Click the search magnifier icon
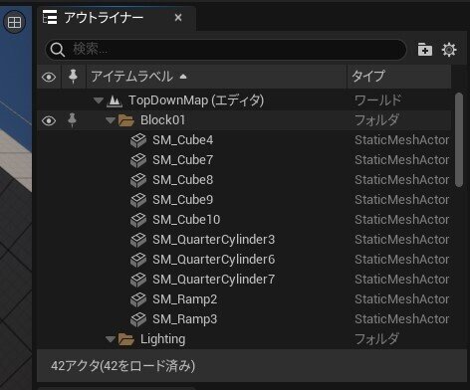470x390 pixels. (x=58, y=50)
